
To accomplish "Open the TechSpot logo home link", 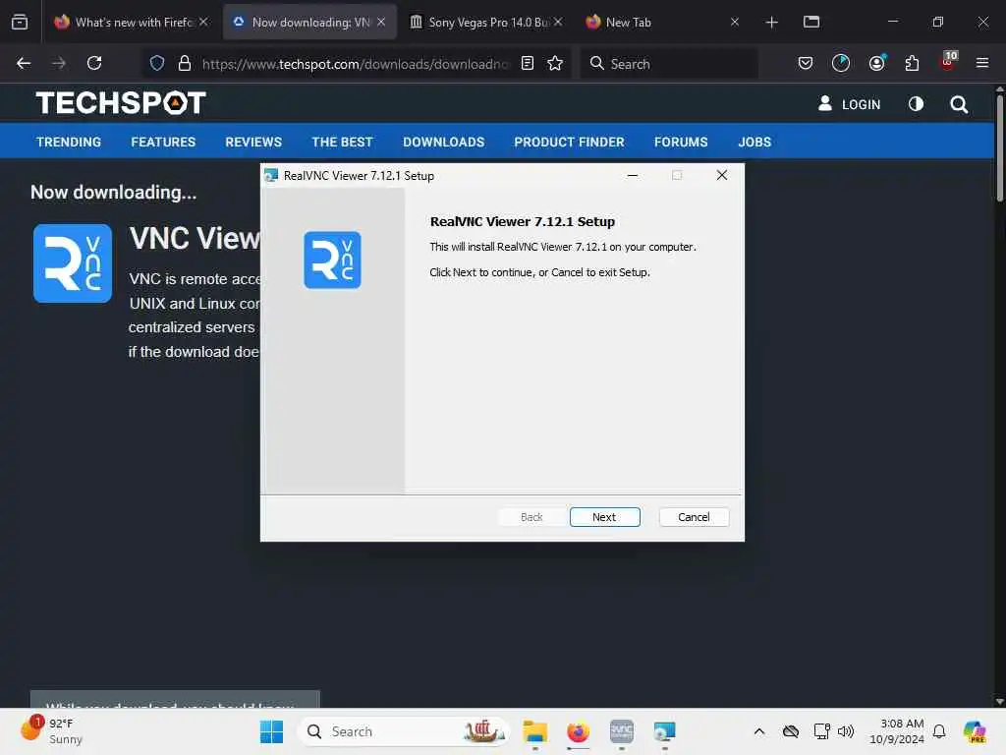I will pyautogui.click(x=121, y=102).
